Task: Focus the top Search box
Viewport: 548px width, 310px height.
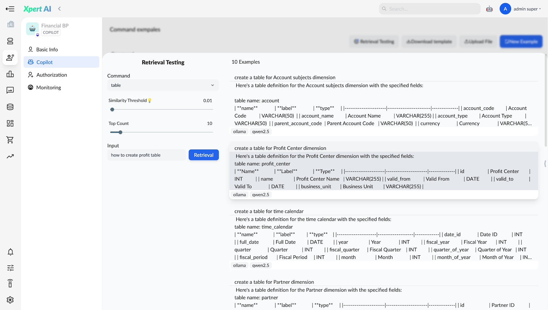Action: (430, 9)
